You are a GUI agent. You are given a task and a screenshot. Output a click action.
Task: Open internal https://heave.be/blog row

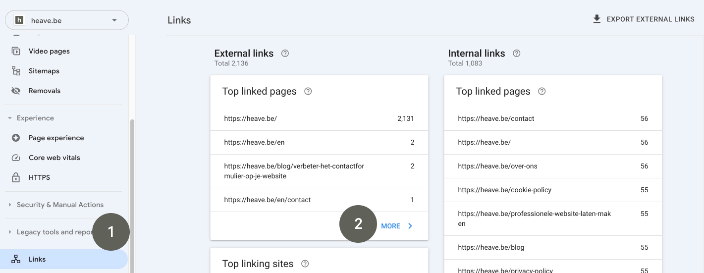point(553,247)
